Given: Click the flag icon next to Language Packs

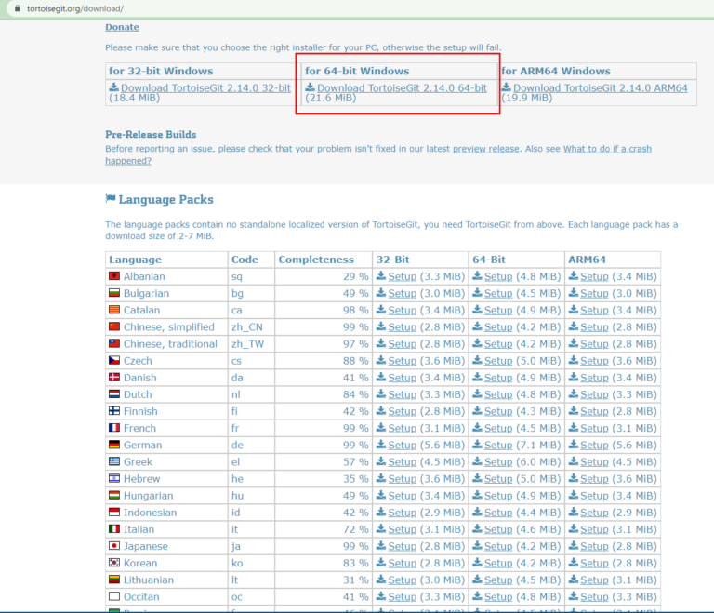Looking at the screenshot, I should pyautogui.click(x=111, y=199).
